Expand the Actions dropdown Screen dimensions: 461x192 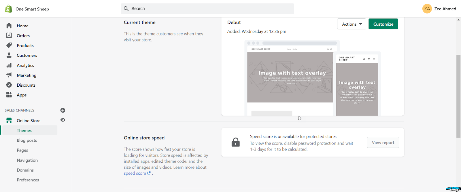(x=352, y=24)
